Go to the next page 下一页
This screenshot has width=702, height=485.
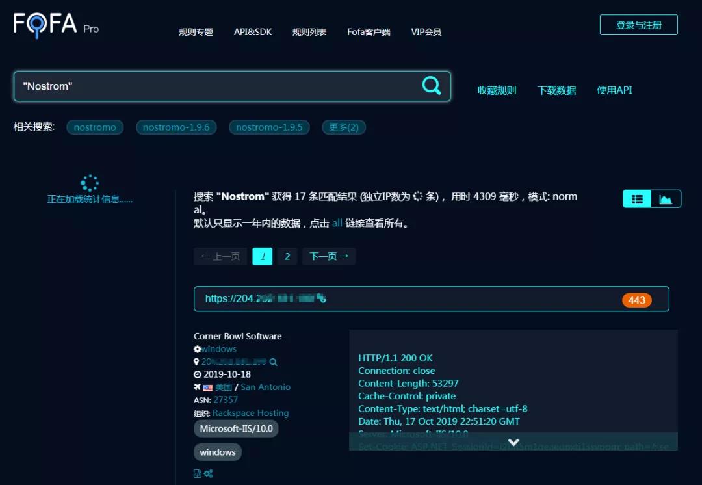[x=329, y=256]
